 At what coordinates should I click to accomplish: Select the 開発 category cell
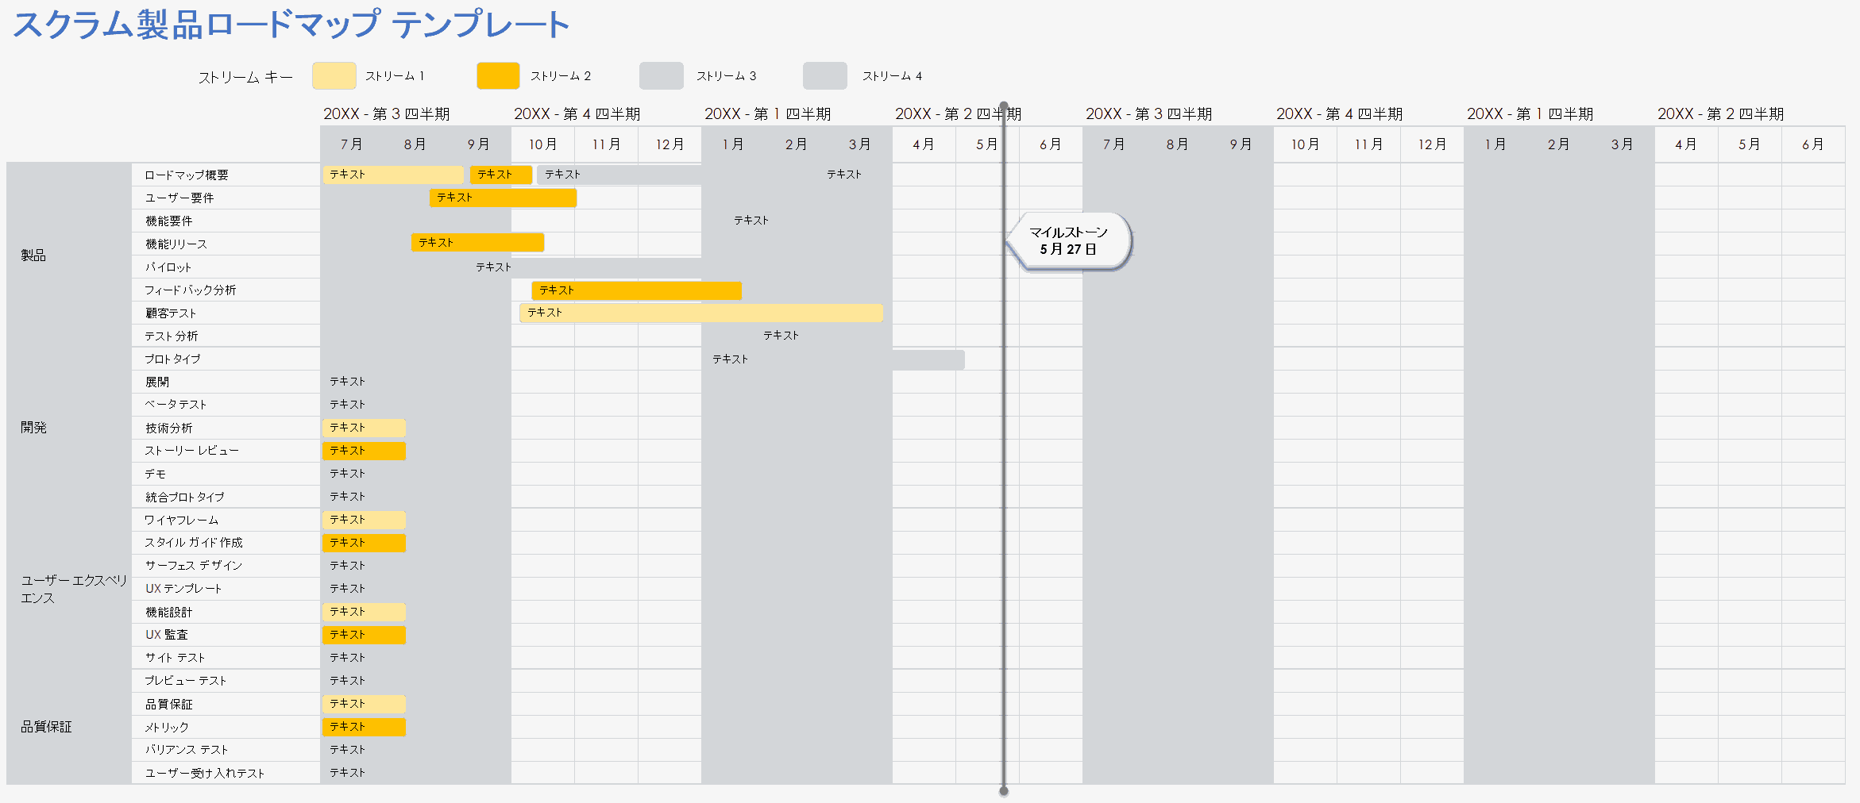(69, 428)
